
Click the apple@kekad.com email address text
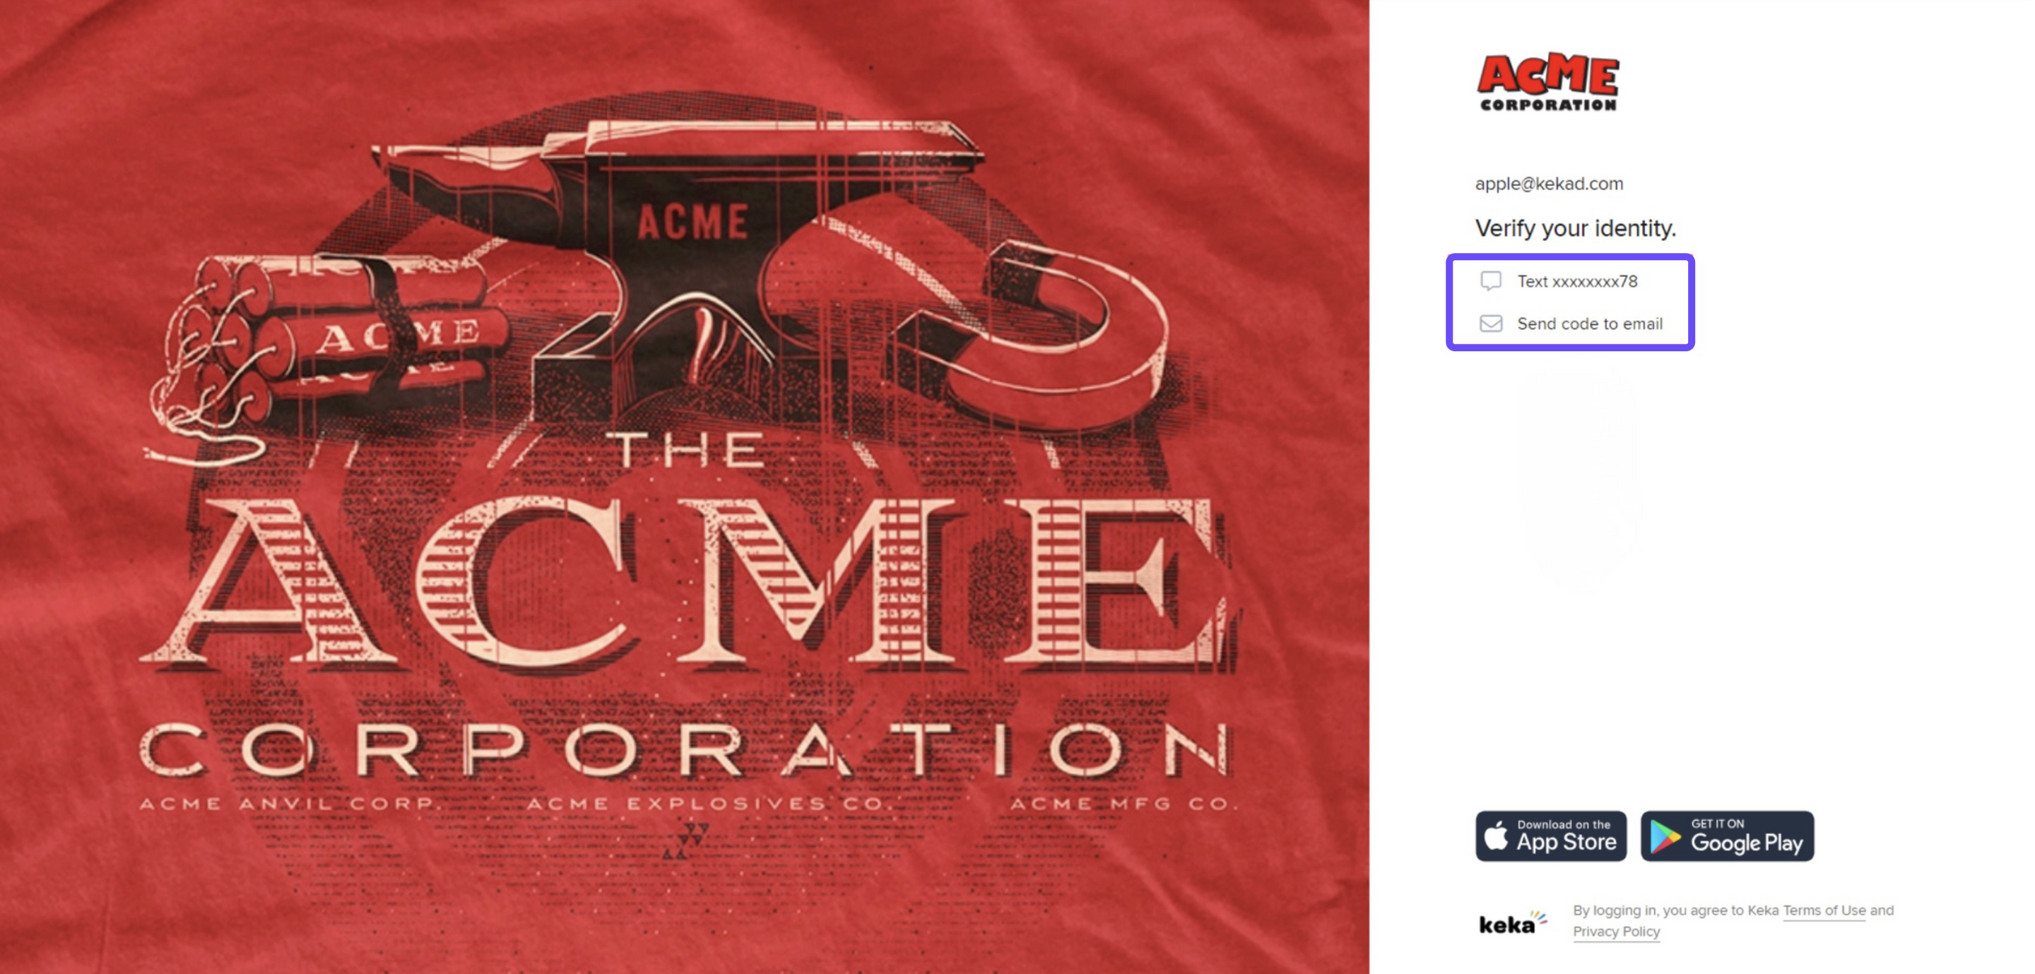[x=1548, y=183]
